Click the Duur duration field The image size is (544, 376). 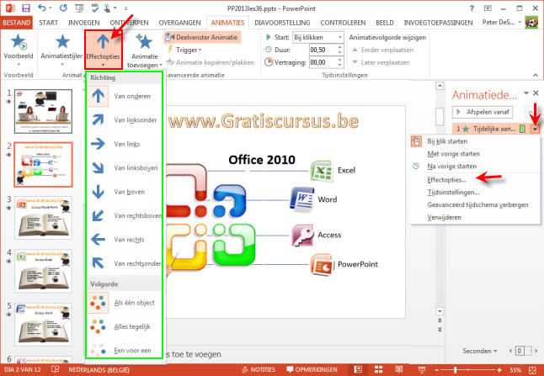click(x=323, y=50)
